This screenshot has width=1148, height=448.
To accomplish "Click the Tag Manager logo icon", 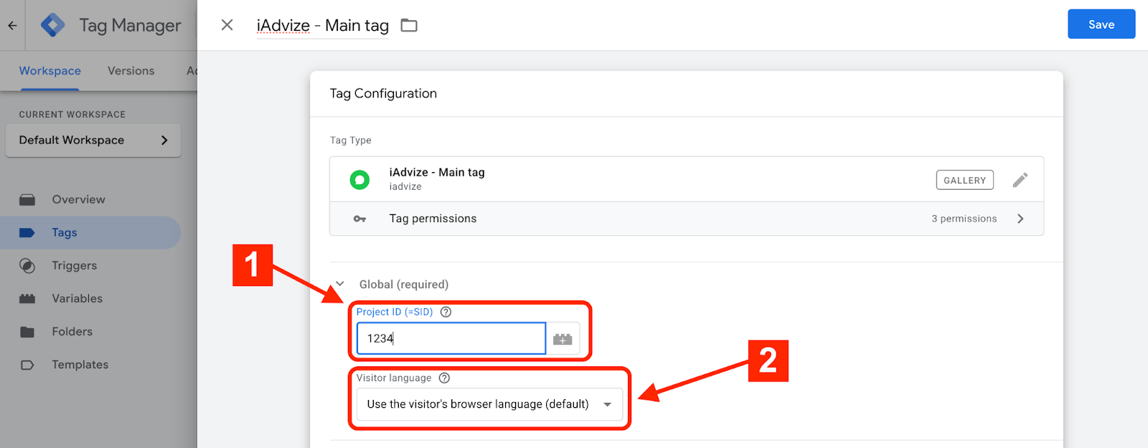I will [53, 25].
